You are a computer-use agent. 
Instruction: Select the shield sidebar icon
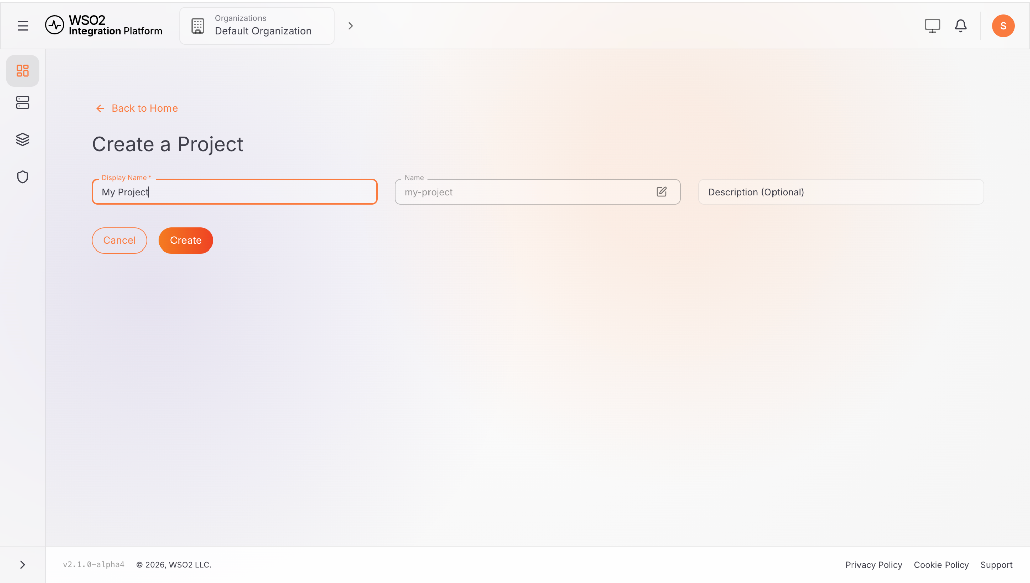click(23, 177)
